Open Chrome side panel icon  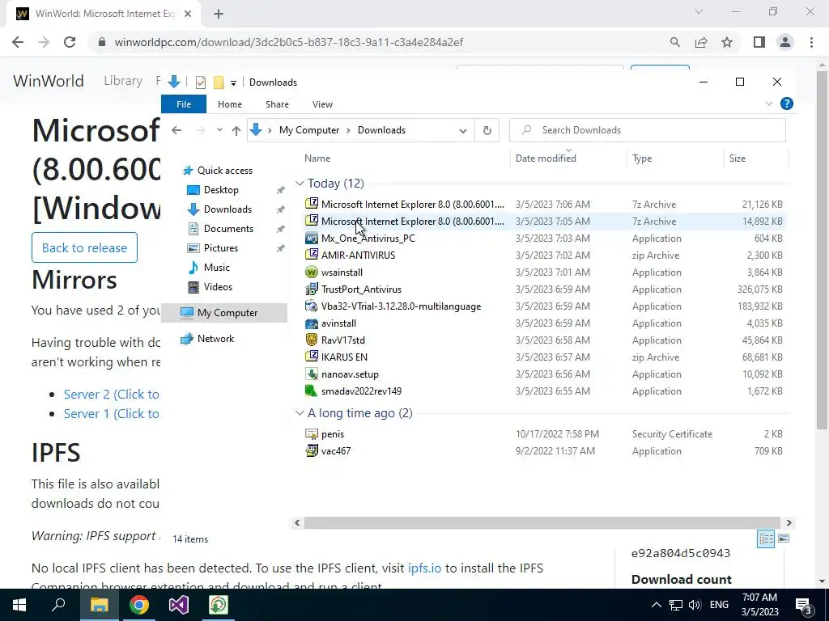759,42
